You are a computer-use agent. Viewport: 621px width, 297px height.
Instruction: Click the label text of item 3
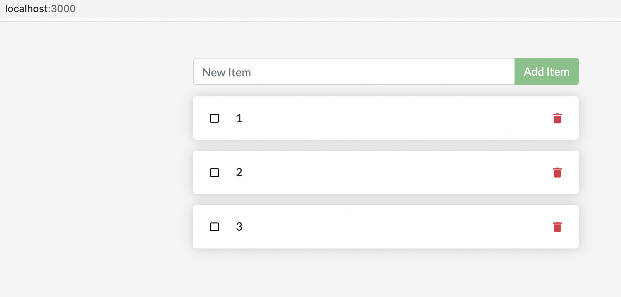(239, 227)
